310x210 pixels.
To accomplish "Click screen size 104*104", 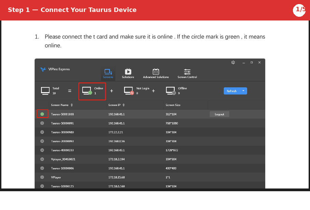I will point(171,186).
